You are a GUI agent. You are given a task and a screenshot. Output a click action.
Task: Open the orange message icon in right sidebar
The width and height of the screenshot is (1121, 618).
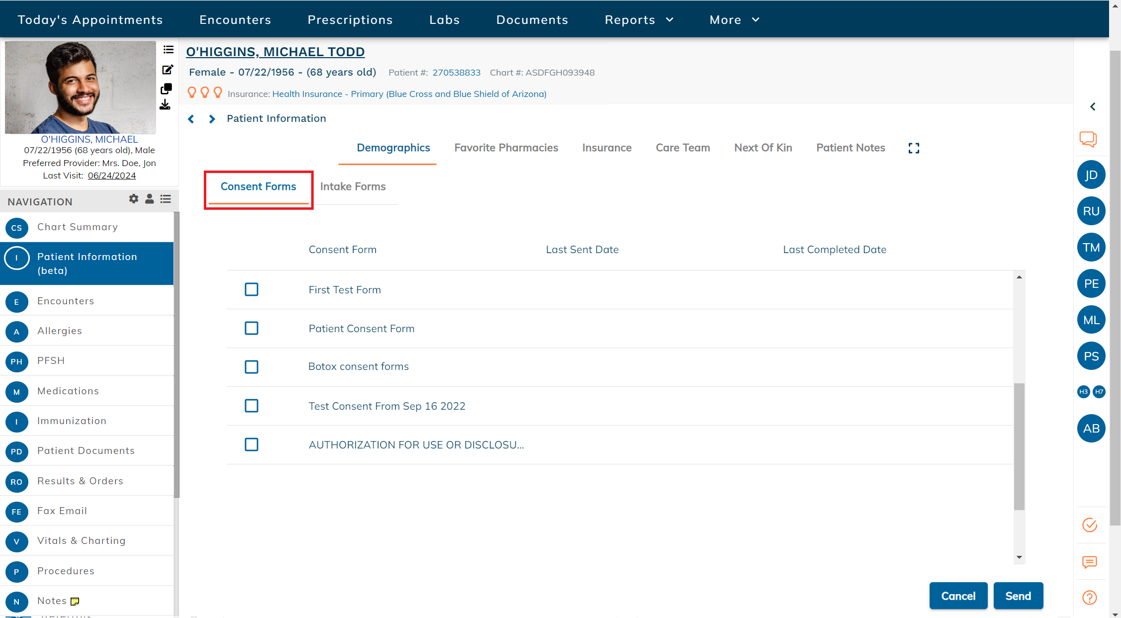coord(1090,562)
